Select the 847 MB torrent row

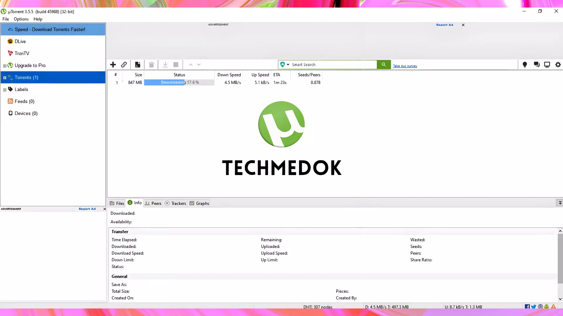216,83
